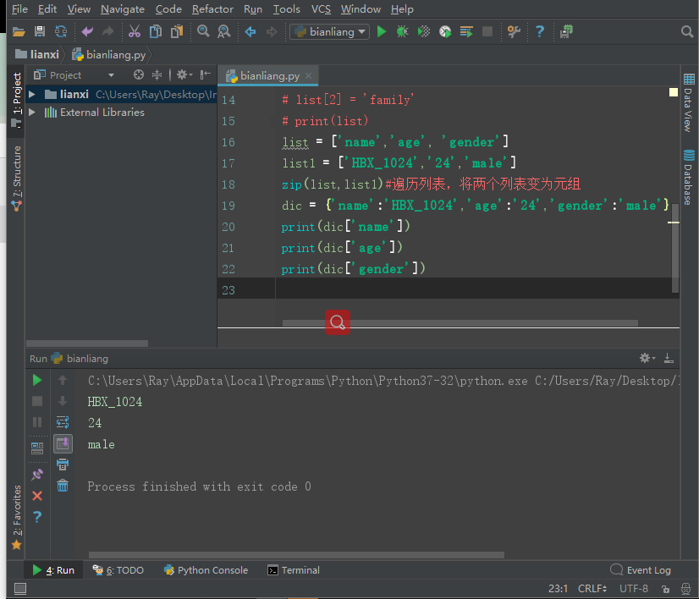
Task: Toggle the Favorites side tab
Action: coord(16,517)
